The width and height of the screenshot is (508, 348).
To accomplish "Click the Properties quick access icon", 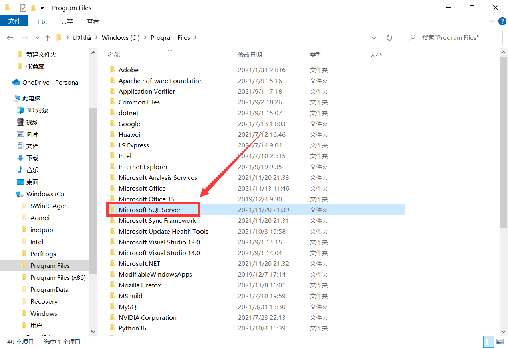I will tap(23, 8).
